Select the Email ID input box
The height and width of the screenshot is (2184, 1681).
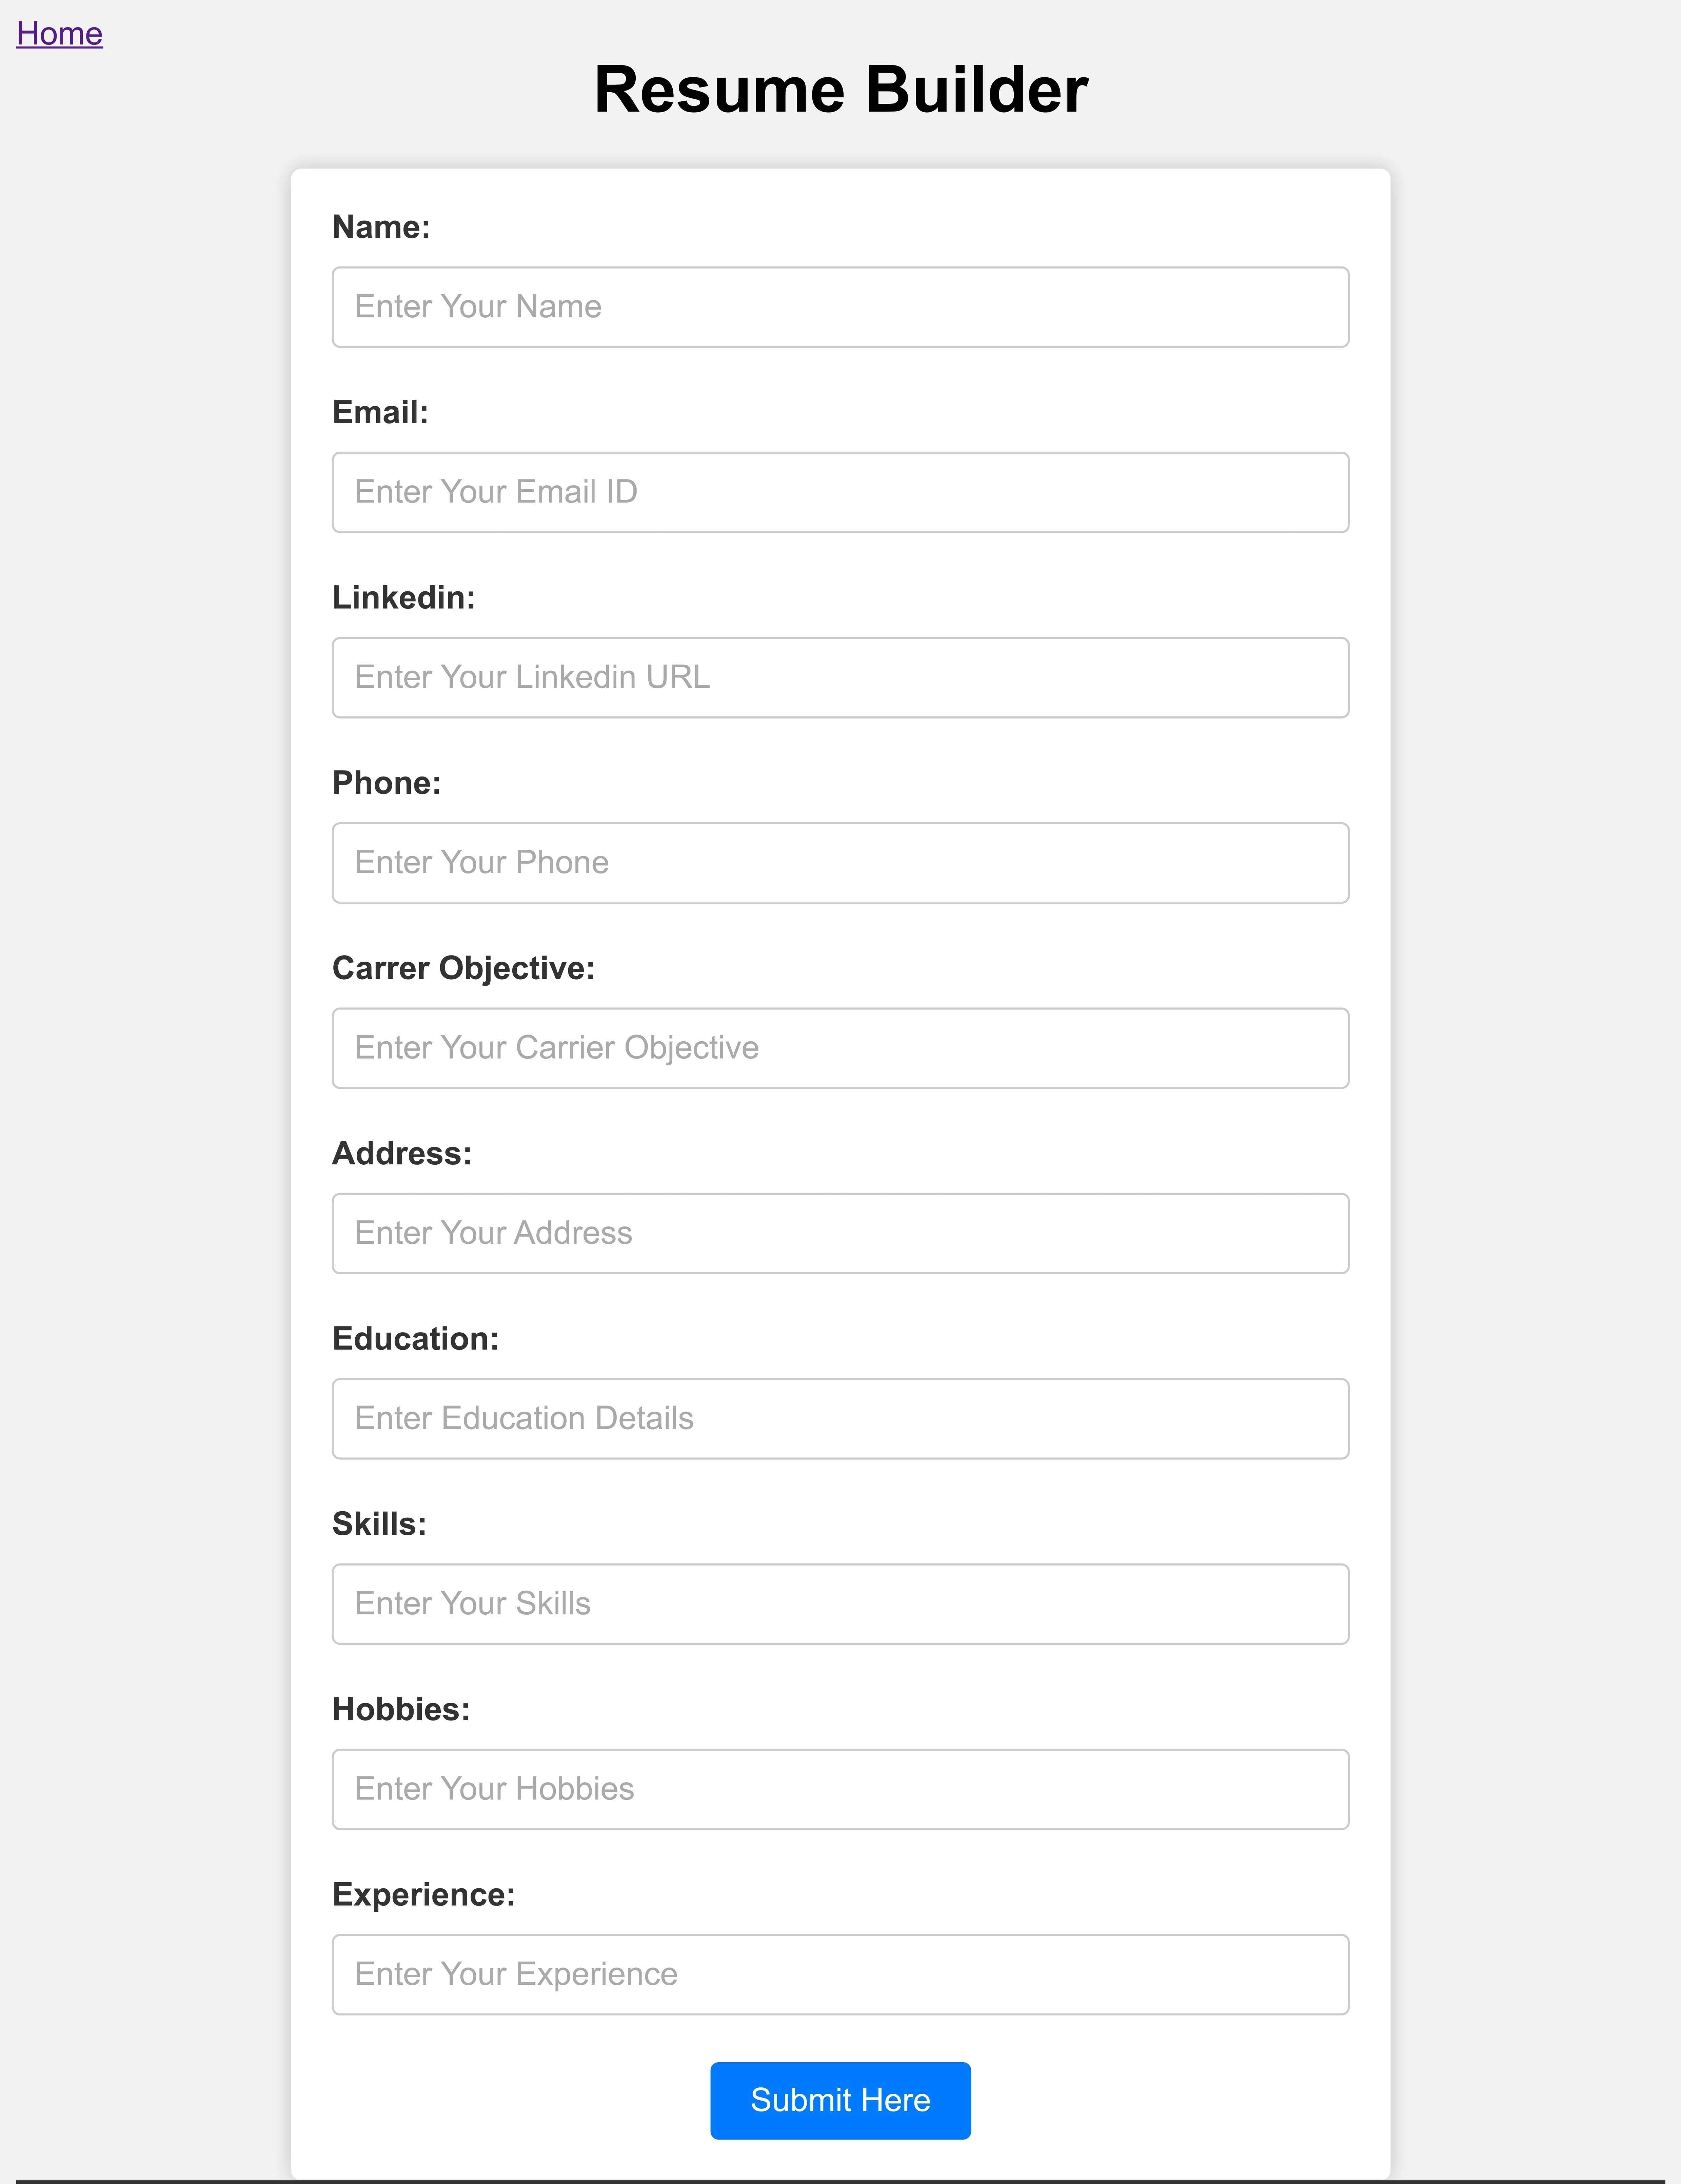pos(840,492)
